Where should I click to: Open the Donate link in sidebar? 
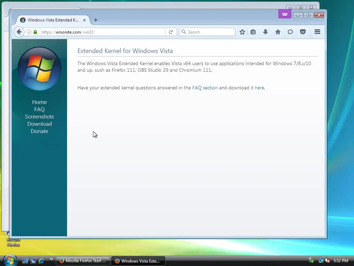pyautogui.click(x=39, y=131)
